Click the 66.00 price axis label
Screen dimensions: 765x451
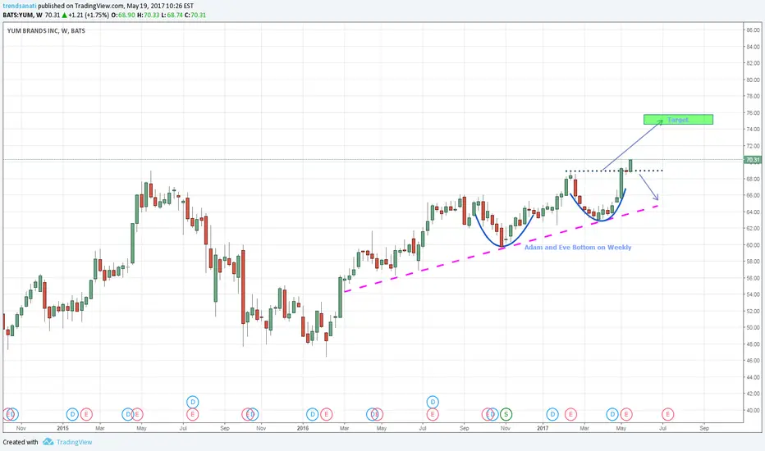click(753, 195)
